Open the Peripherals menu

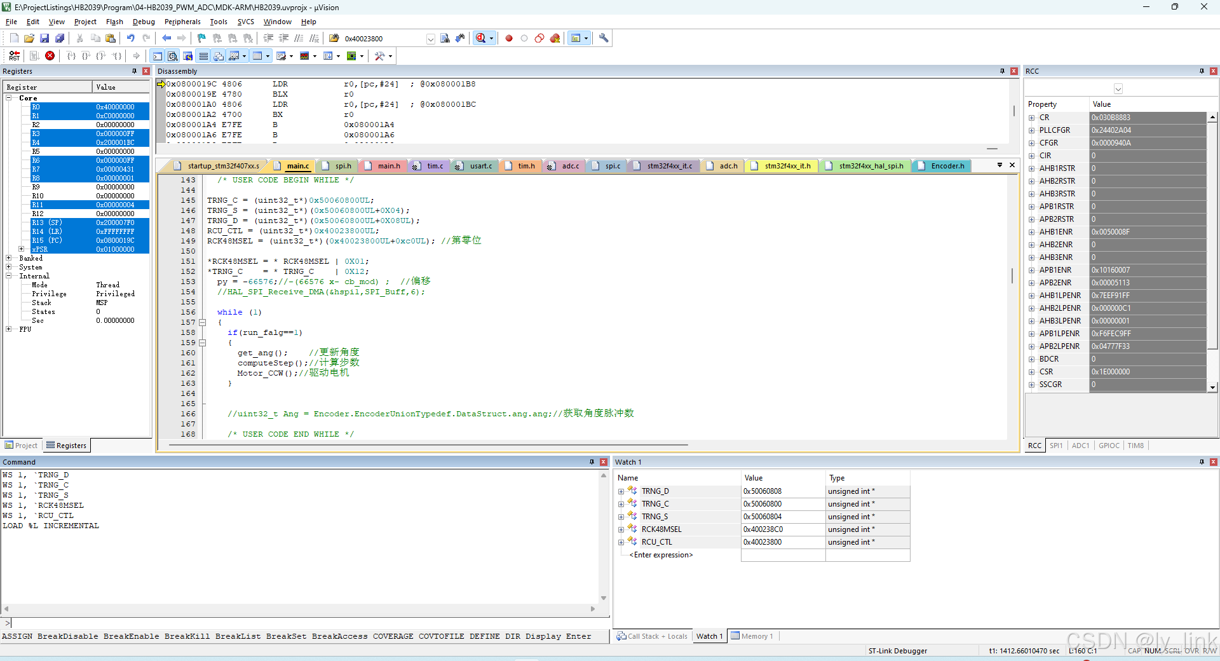[182, 21]
